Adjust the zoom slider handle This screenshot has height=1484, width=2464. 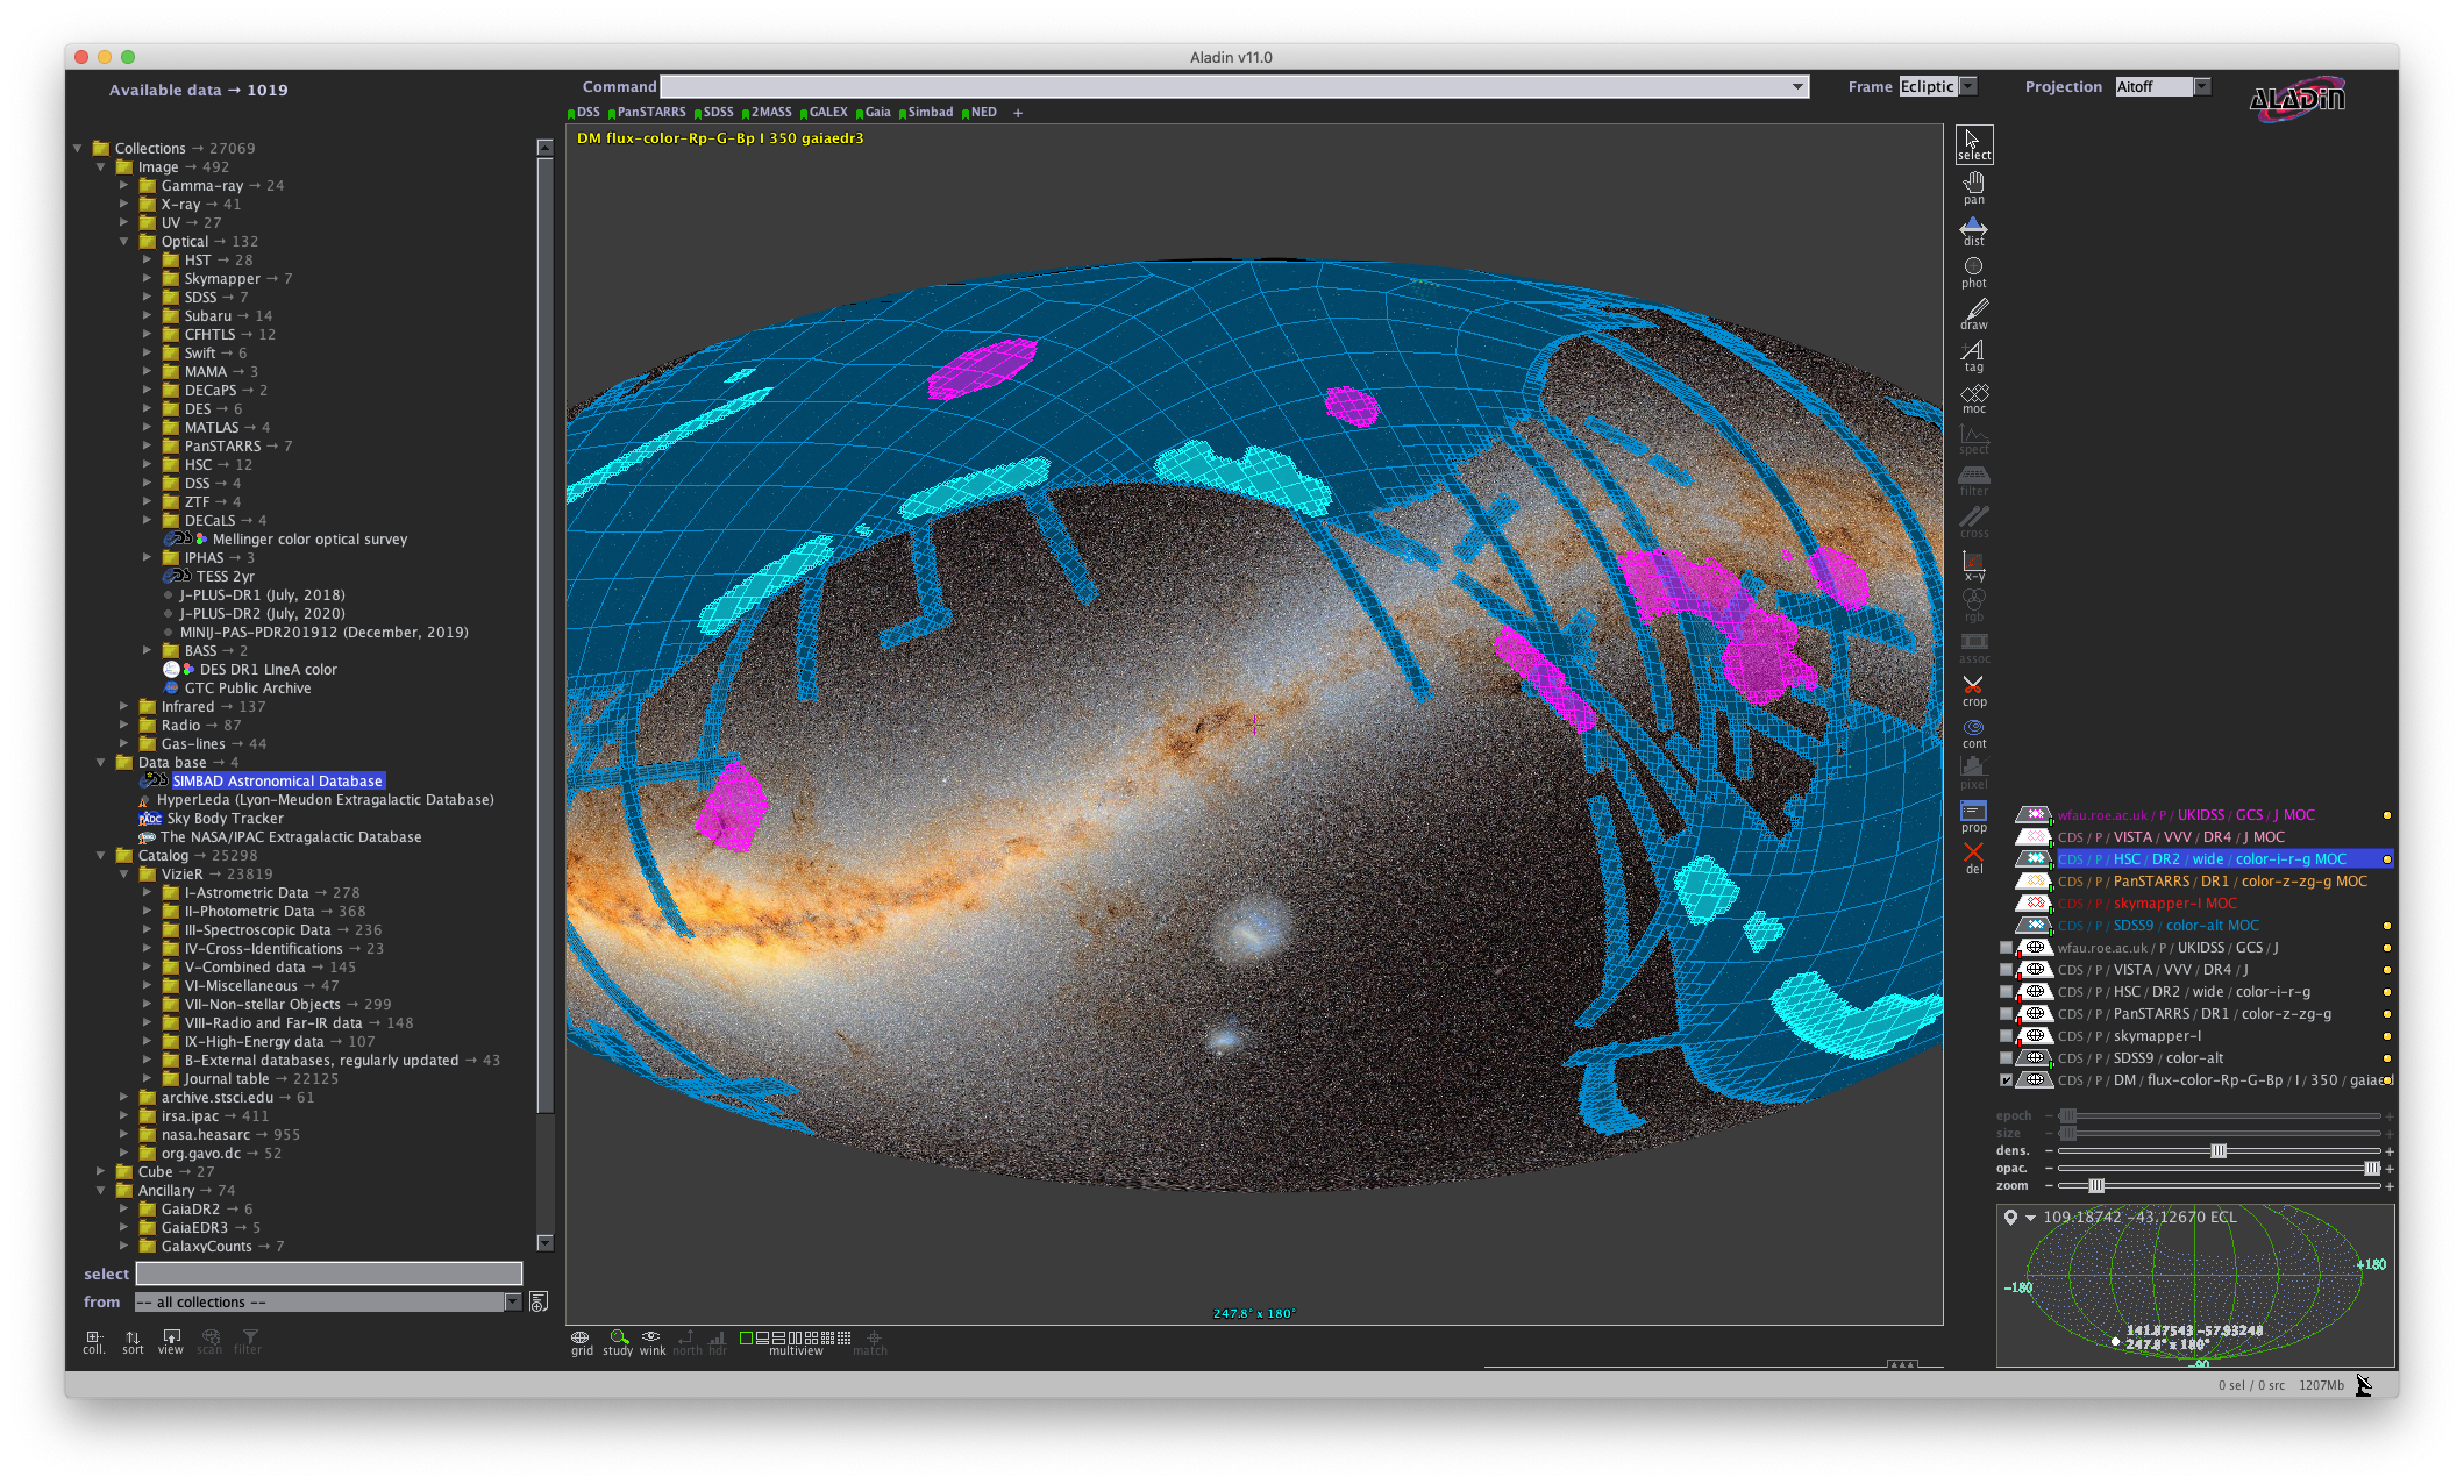pos(2096,1186)
